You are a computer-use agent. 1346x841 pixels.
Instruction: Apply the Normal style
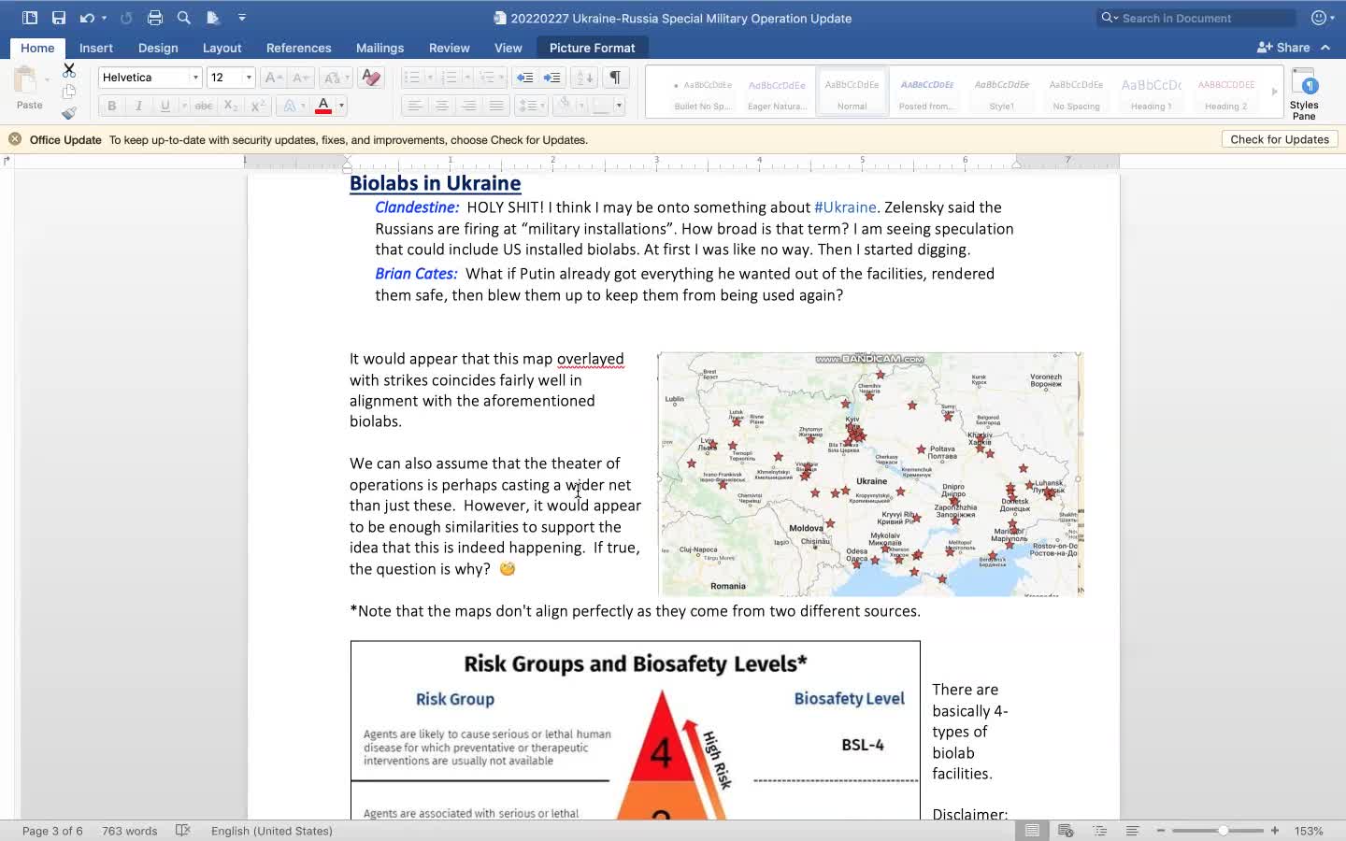[x=852, y=92]
